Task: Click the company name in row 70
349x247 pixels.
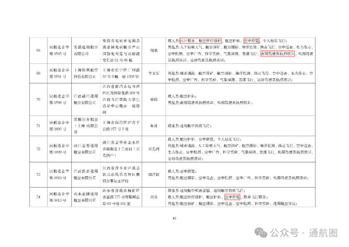Action: (86, 99)
